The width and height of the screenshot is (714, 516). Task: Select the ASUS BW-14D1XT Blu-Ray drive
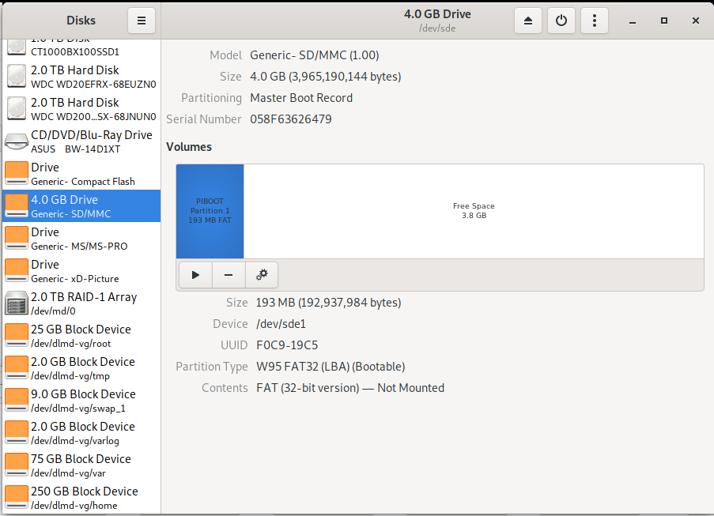[x=81, y=141]
